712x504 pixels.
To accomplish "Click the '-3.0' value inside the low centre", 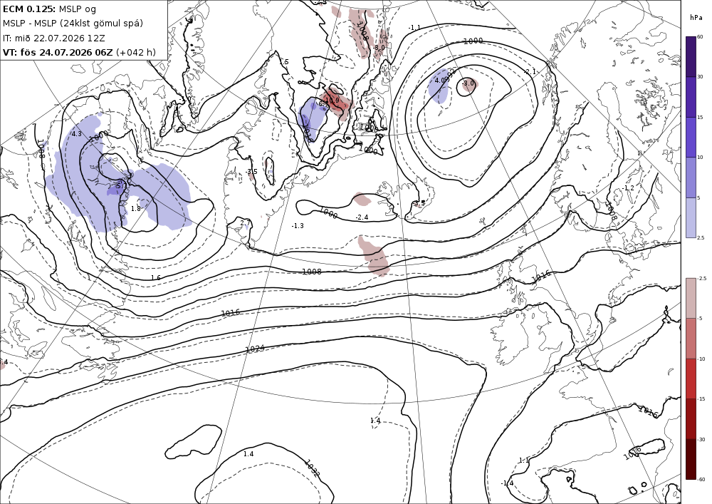I will (468, 83).
